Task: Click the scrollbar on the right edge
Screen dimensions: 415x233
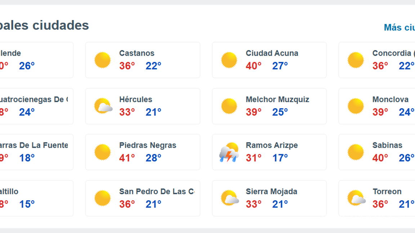Action: click(x=414, y=116)
